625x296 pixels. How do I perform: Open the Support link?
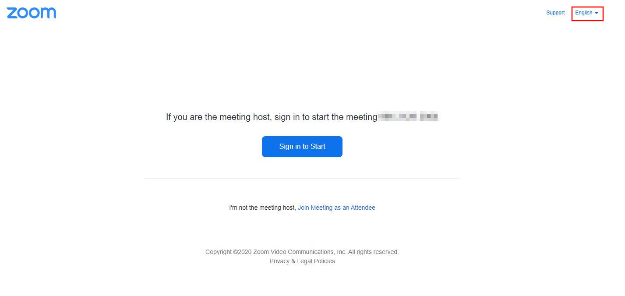click(x=555, y=13)
